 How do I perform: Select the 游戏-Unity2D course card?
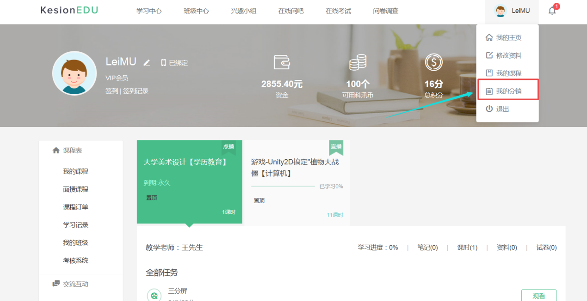pyautogui.click(x=297, y=183)
